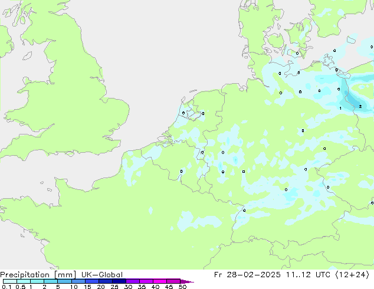Click the '5' legend label
This screenshot has width=374, height=289.
click(x=58, y=287)
